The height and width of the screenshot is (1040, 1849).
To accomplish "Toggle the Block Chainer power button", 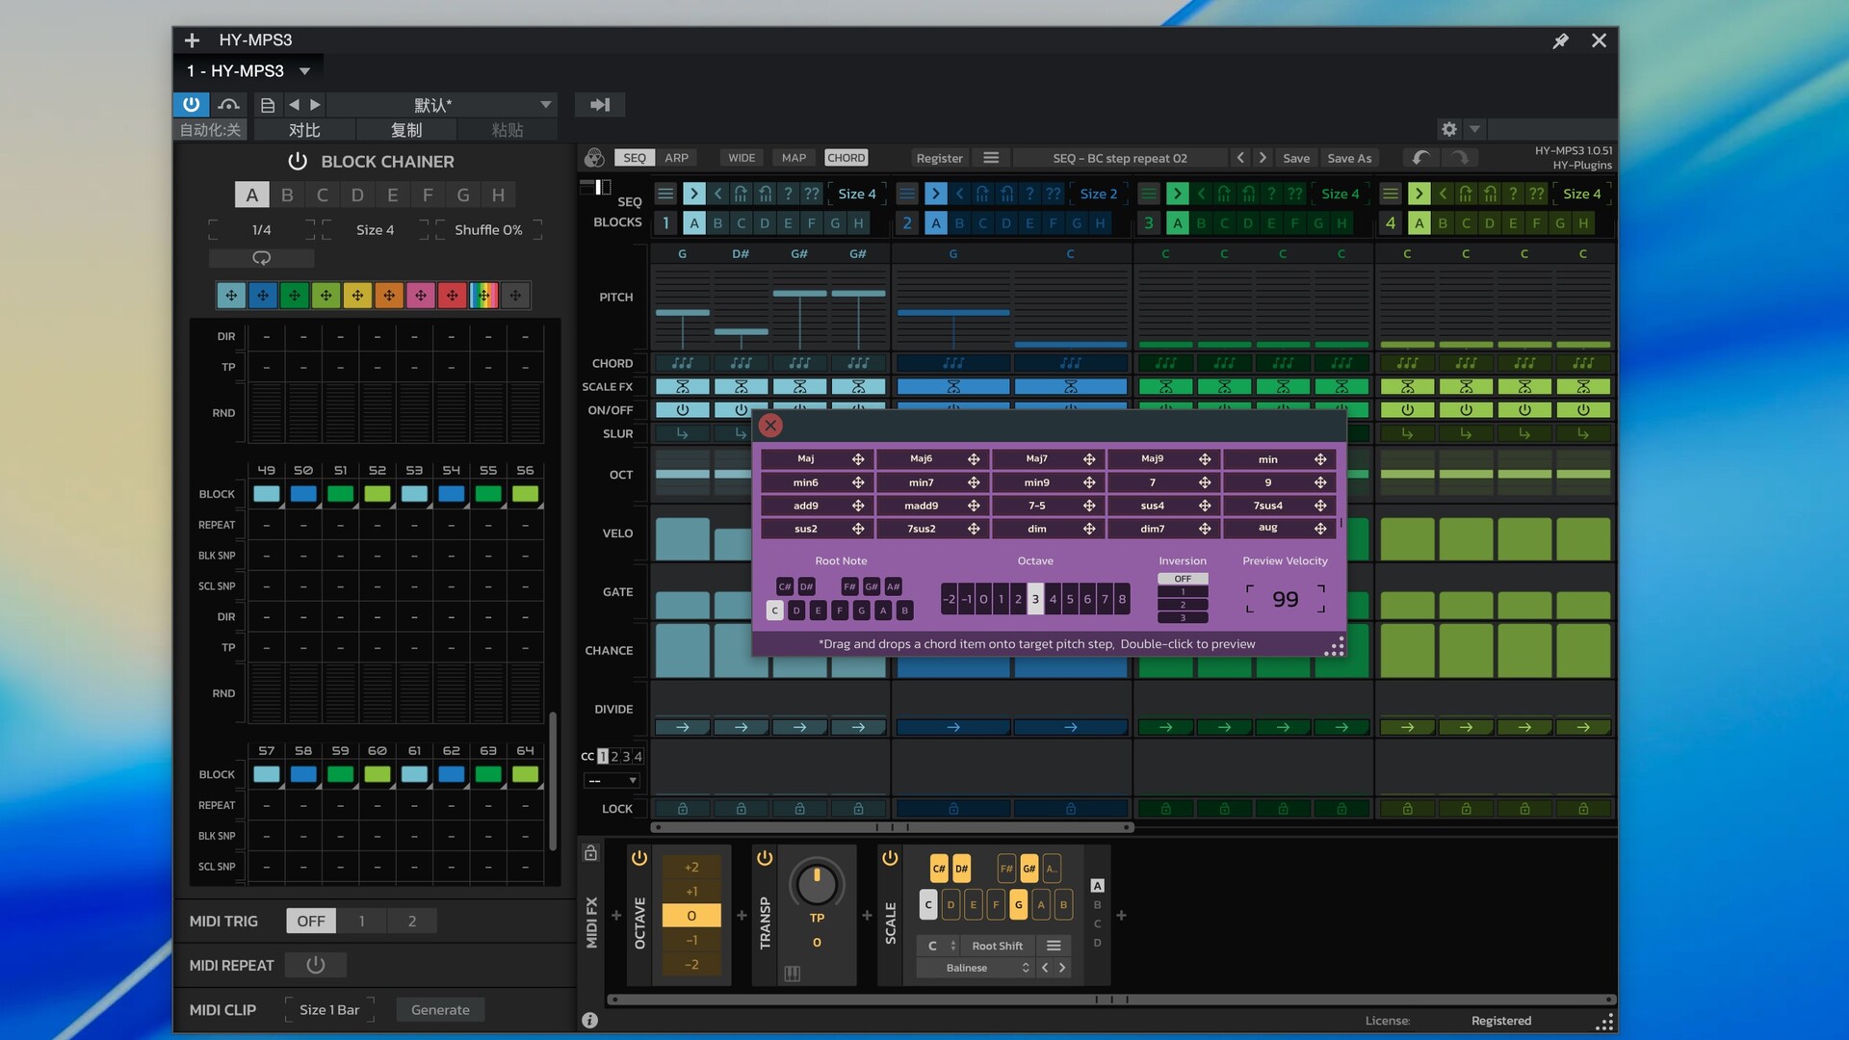I will point(298,162).
